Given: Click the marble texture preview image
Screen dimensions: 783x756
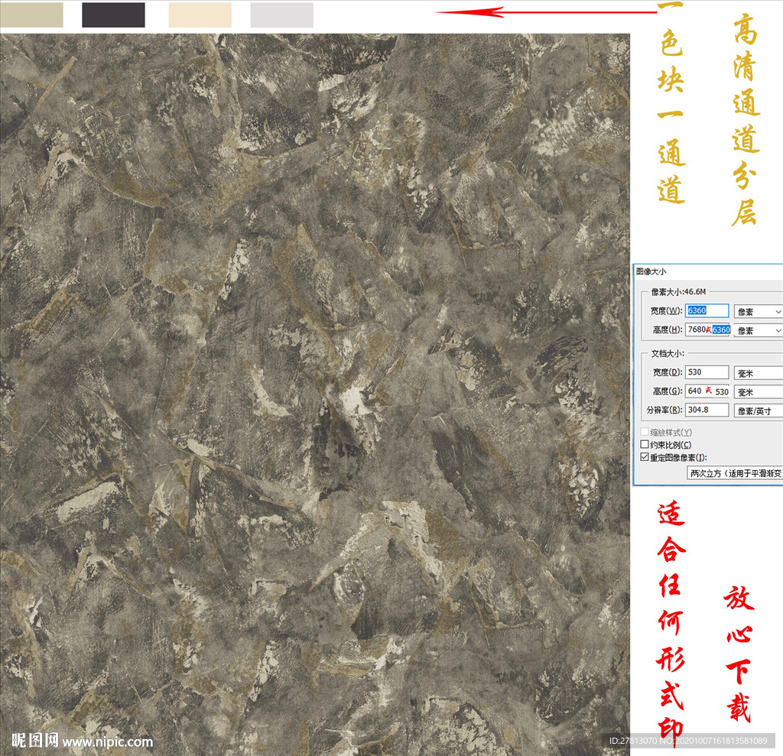Looking at the screenshot, I should tap(314, 382).
